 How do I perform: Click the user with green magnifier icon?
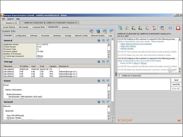click(134, 28)
